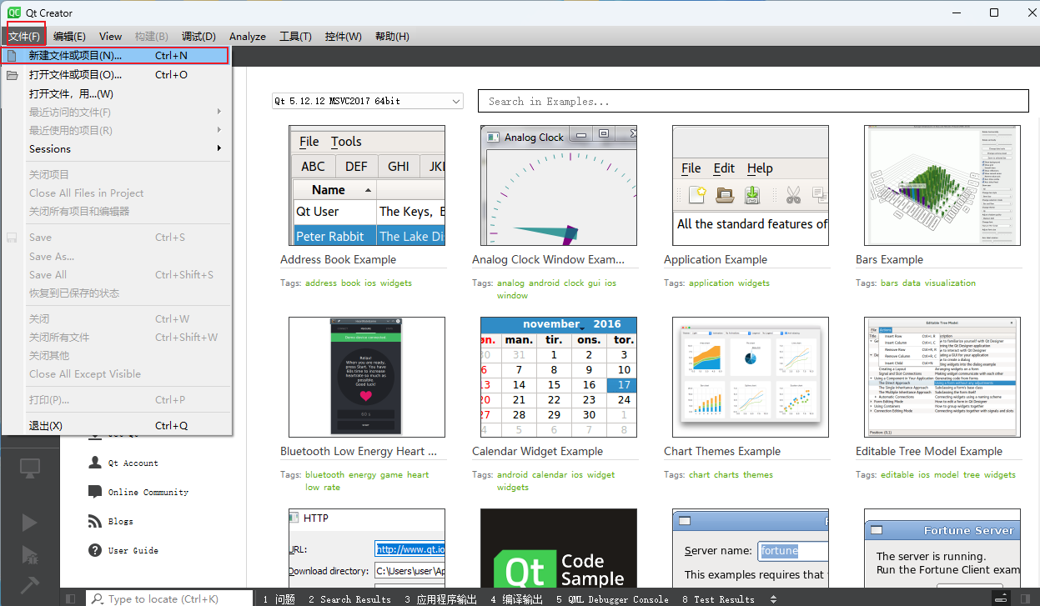The height and width of the screenshot is (606, 1040).
Task: Open the 编译输出 output pane
Action: tap(516, 598)
